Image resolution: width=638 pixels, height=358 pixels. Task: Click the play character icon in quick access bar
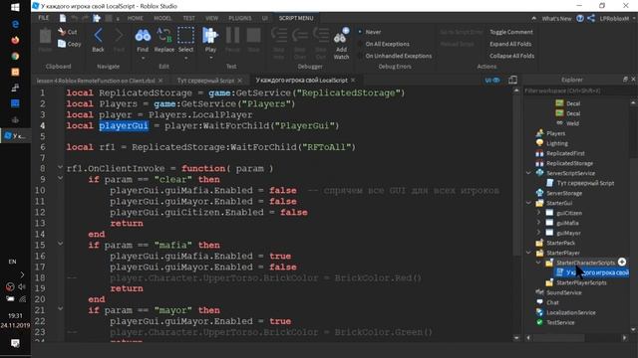click(97, 18)
